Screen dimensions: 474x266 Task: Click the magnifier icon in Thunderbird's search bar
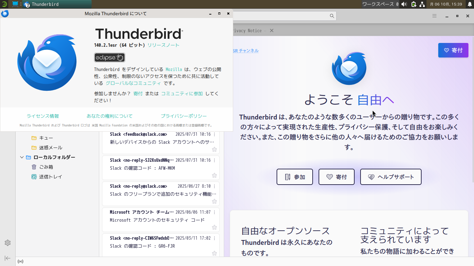(x=332, y=16)
